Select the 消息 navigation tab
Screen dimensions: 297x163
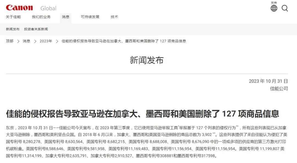[x=65, y=17]
